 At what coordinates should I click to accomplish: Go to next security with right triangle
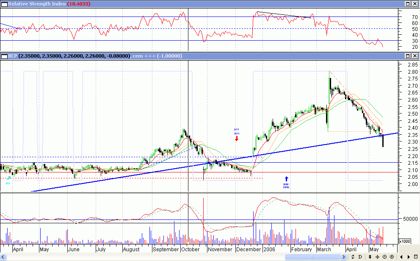[409, 257]
